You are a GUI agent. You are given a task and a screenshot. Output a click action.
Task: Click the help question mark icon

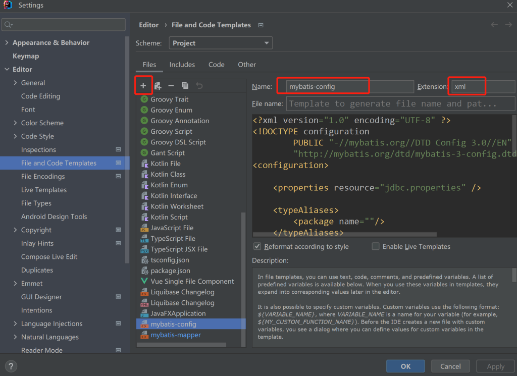[11, 366]
